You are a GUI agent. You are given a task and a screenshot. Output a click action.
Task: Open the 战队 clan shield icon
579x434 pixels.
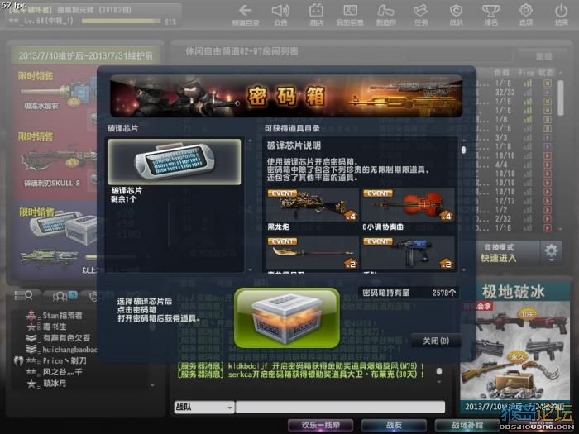[x=456, y=15]
